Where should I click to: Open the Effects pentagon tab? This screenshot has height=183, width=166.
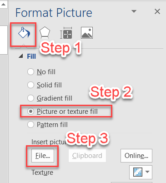45,33
